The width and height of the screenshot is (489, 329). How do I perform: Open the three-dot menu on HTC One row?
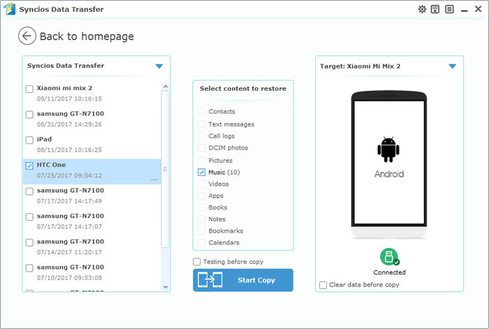[x=154, y=180]
